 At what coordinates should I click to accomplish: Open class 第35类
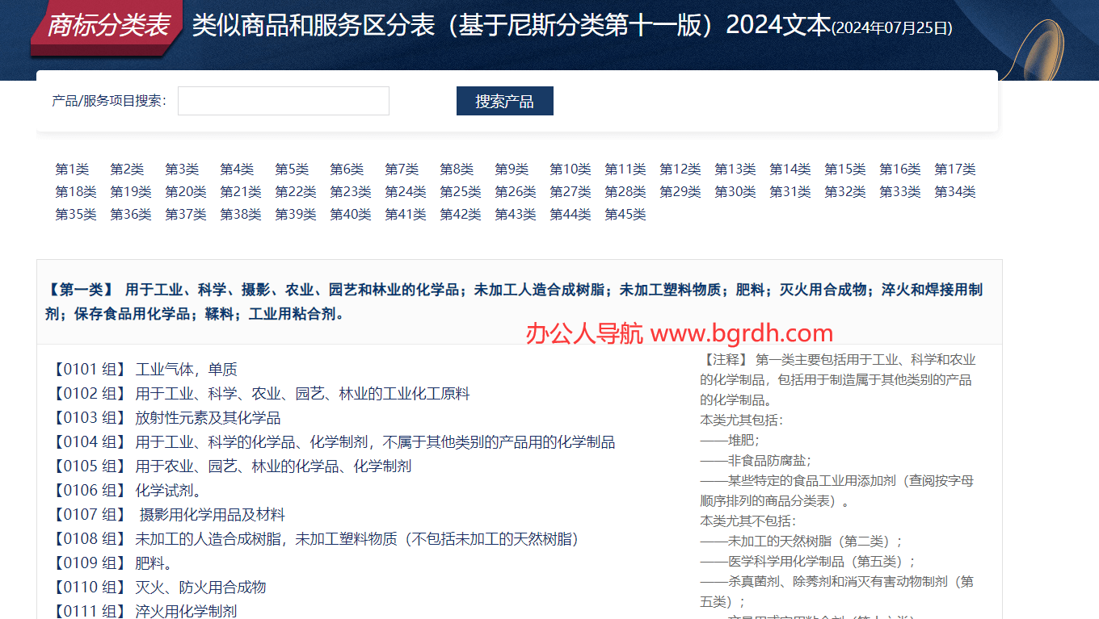click(x=76, y=215)
